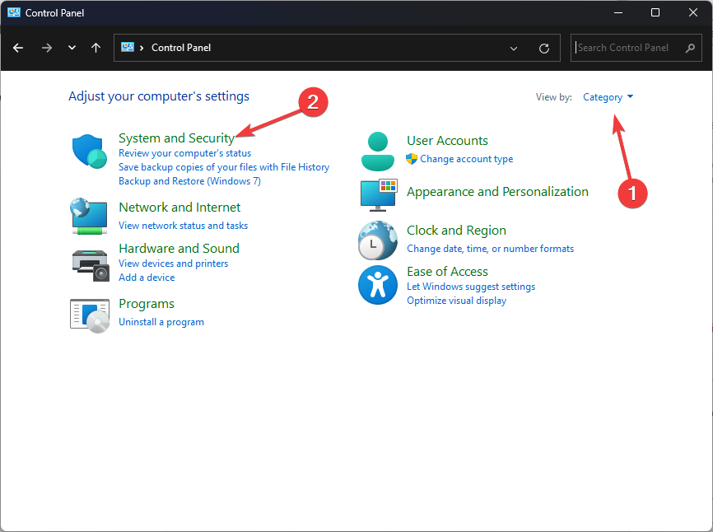Focus the Search Control Panel field

tap(628, 48)
